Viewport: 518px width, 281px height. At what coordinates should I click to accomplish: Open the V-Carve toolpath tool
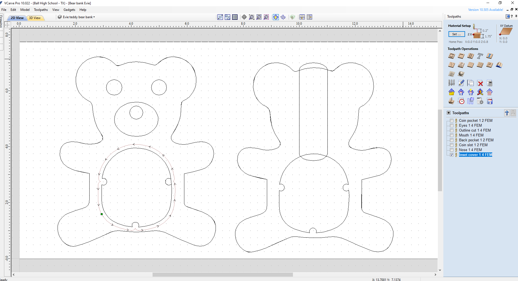[451, 65]
